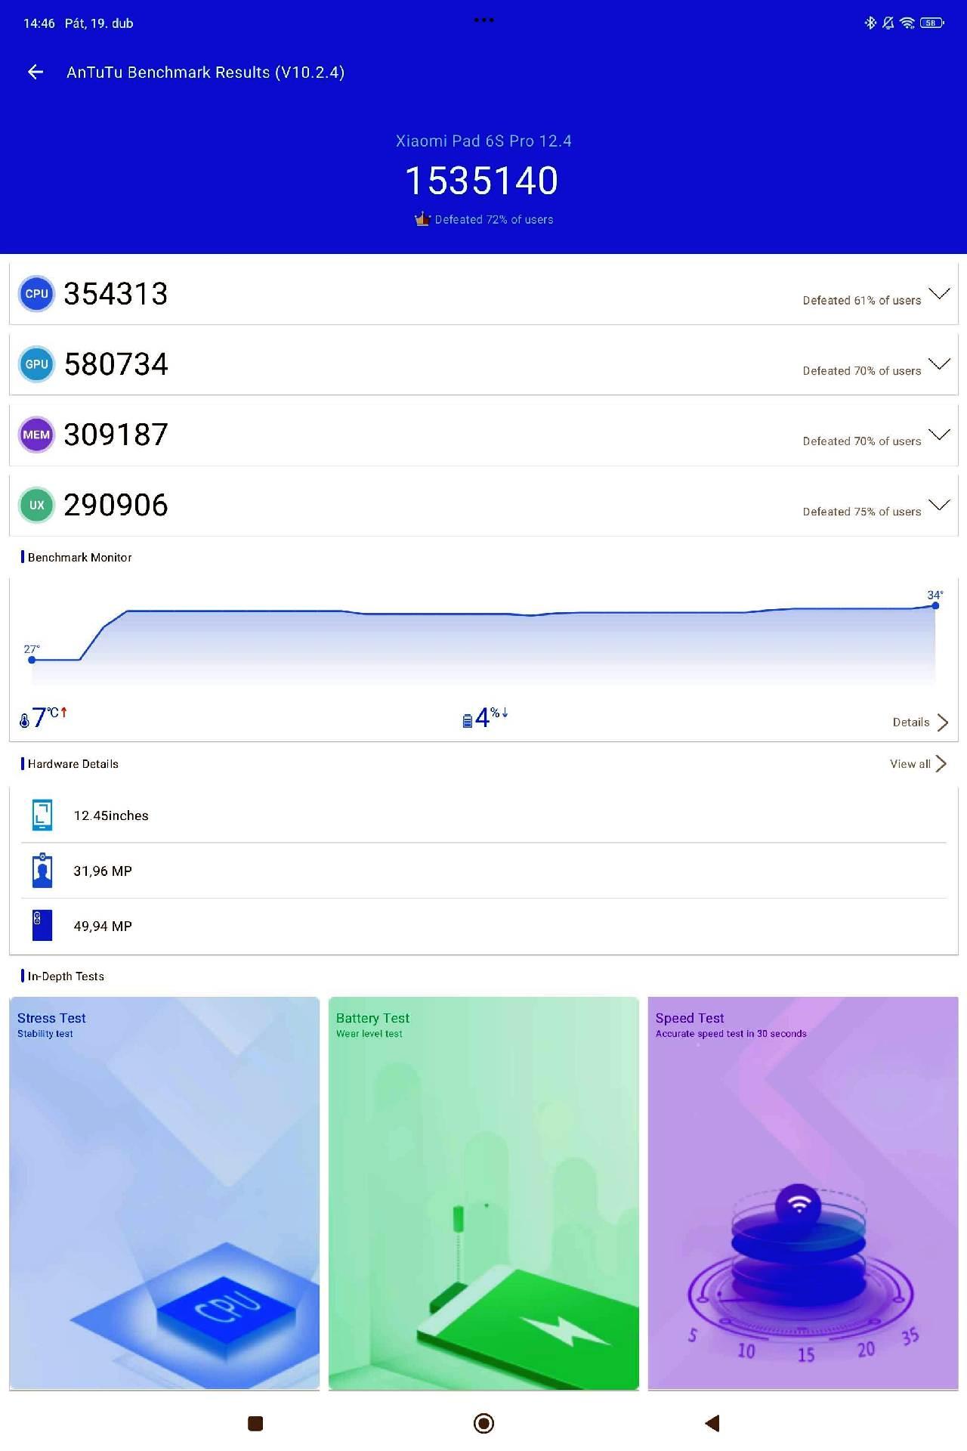Tap the screen size icon for 12.45inches
Viewport: 967px width, 1451px height.
click(42, 815)
